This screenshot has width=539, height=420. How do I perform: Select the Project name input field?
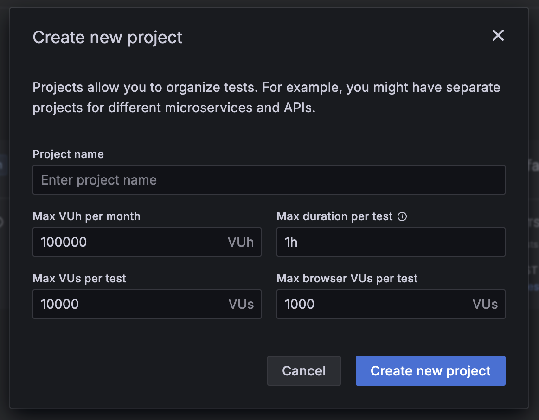click(x=269, y=180)
